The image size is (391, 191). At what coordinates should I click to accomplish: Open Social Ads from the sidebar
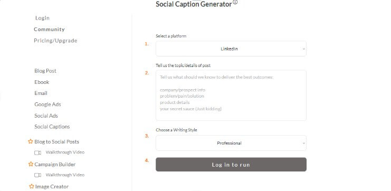point(46,116)
